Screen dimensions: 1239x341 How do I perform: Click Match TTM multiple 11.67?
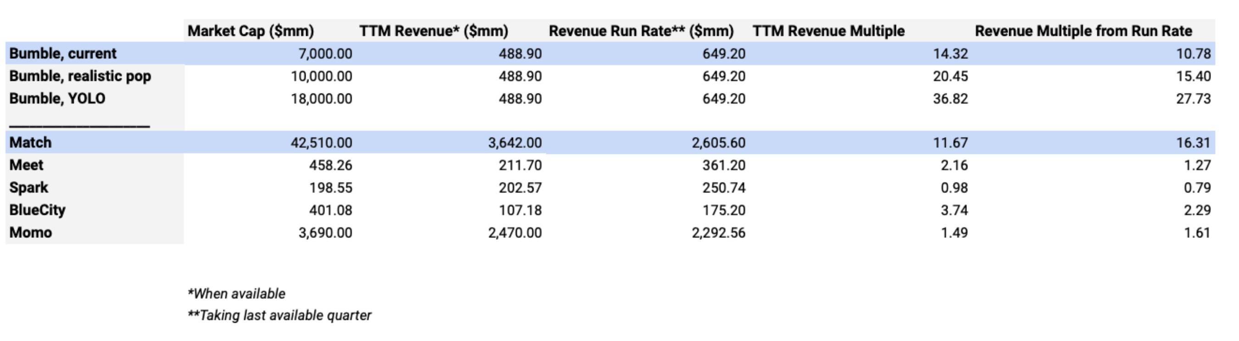pos(950,143)
